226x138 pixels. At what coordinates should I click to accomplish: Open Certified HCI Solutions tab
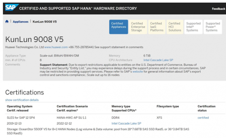click(x=175, y=27)
